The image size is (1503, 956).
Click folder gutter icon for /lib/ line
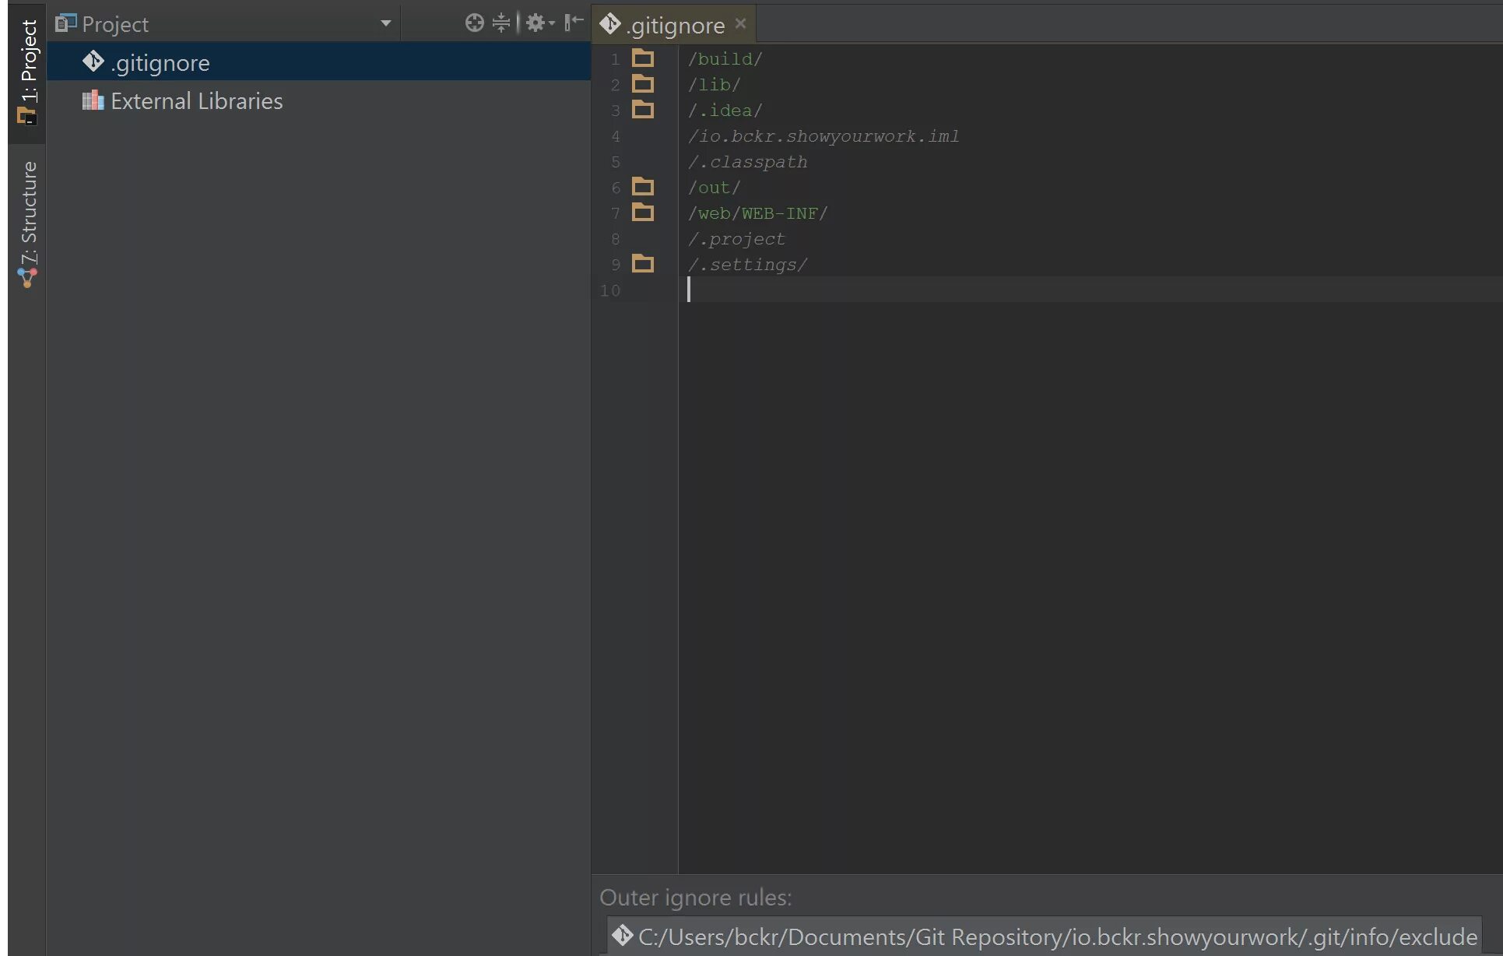tap(643, 84)
